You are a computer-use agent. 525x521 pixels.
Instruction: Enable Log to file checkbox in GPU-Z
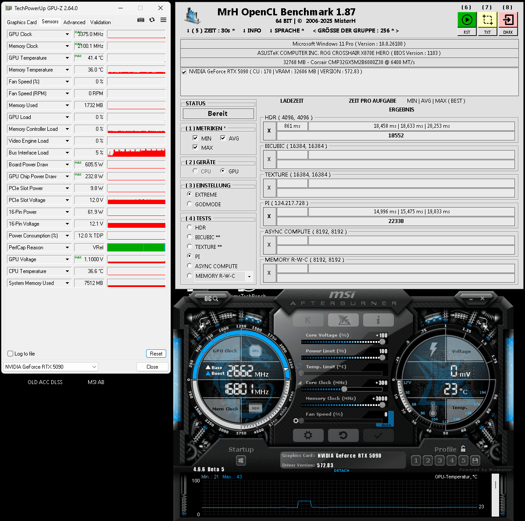click(x=11, y=353)
